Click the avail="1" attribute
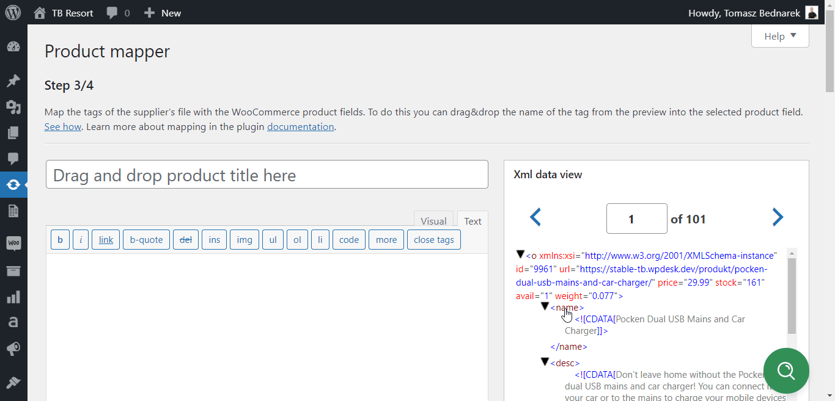The height and width of the screenshot is (401, 835). point(534,296)
